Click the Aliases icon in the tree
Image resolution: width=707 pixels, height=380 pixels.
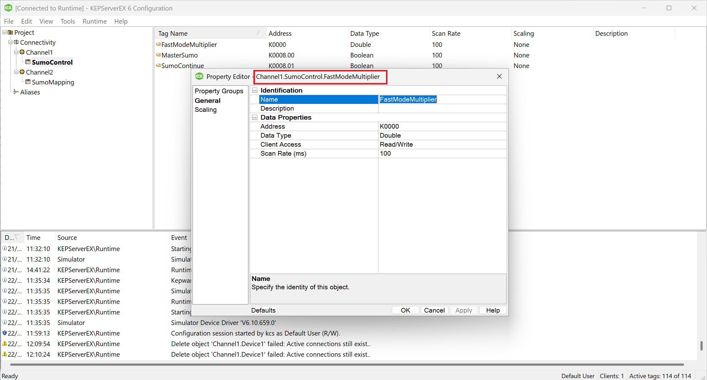(16, 92)
